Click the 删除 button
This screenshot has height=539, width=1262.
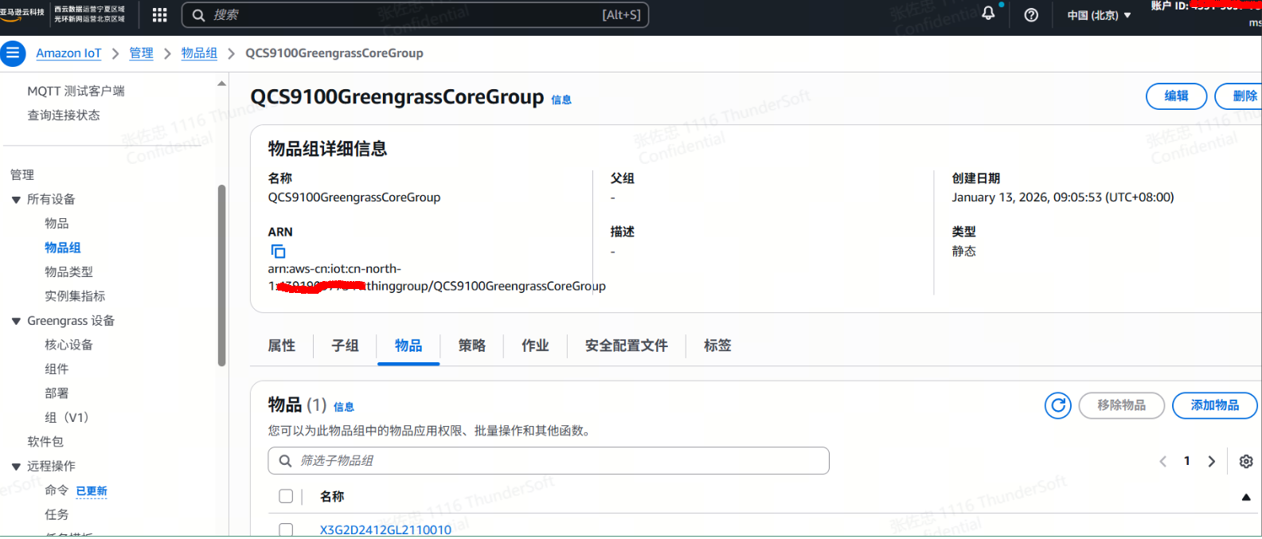pos(1239,96)
